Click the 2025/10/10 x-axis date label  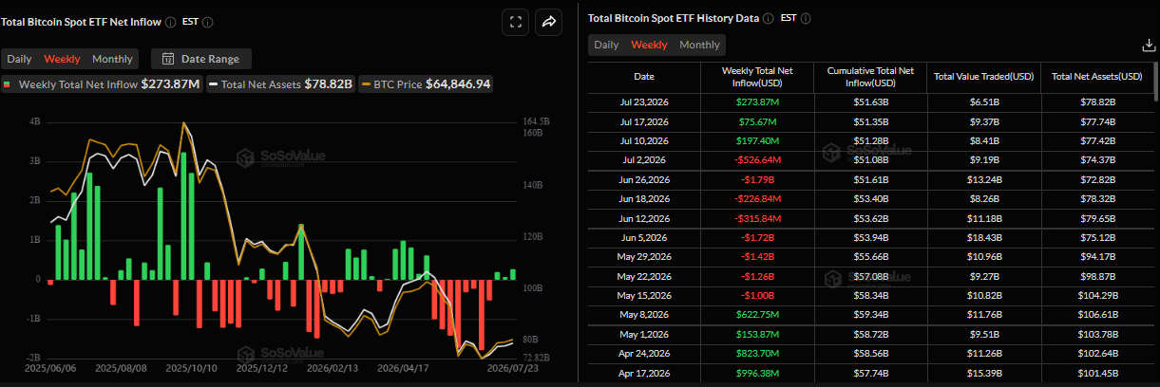[x=192, y=367]
